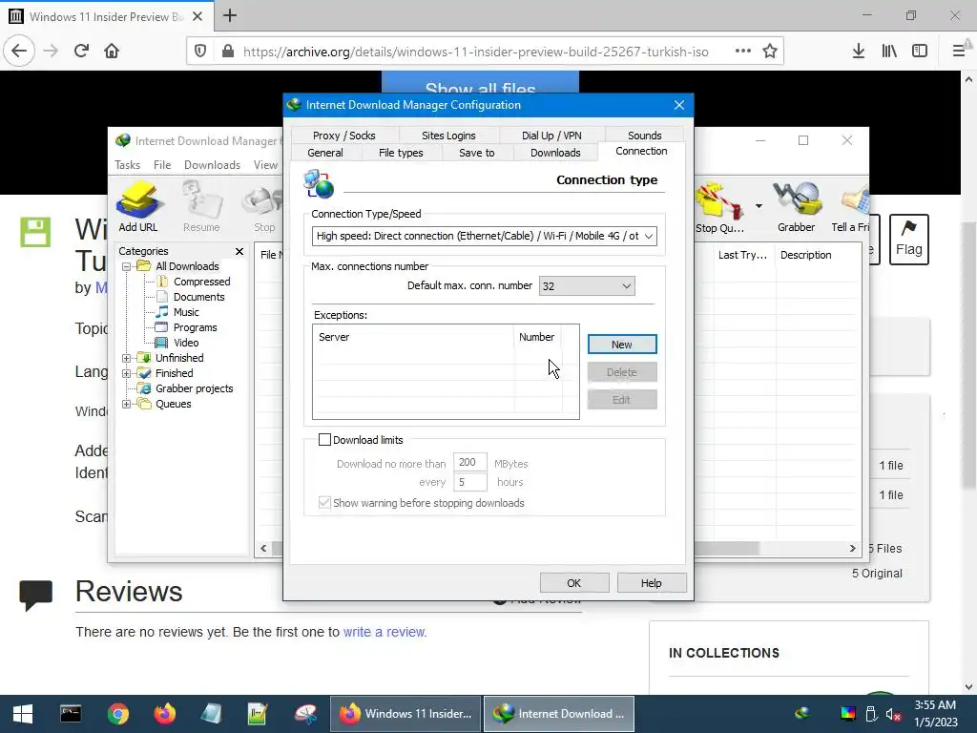The height and width of the screenshot is (733, 977).
Task: Select Grabber projects category
Action: (x=194, y=389)
